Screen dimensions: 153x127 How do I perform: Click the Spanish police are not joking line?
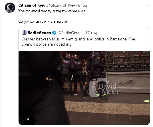47,44
